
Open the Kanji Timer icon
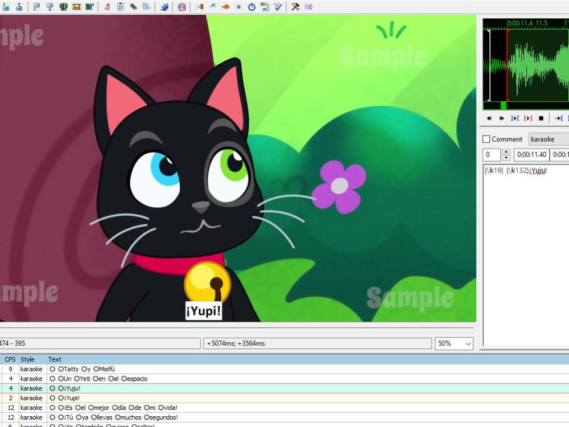[x=265, y=6]
